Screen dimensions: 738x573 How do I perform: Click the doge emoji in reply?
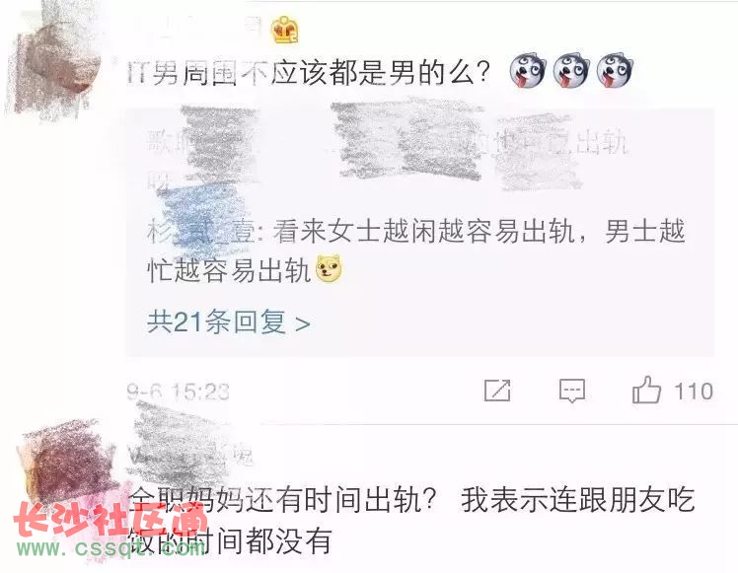329,268
